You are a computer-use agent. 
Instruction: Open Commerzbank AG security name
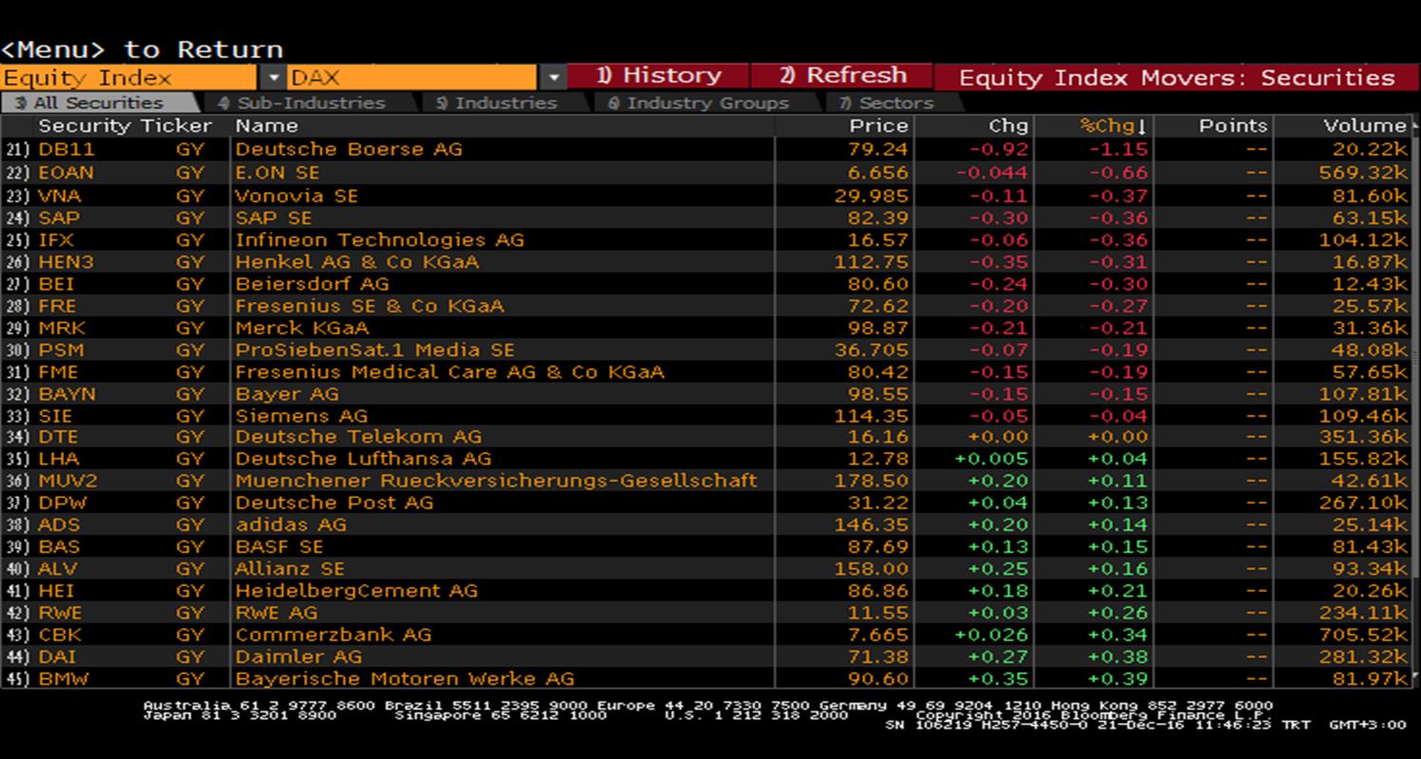(x=334, y=635)
